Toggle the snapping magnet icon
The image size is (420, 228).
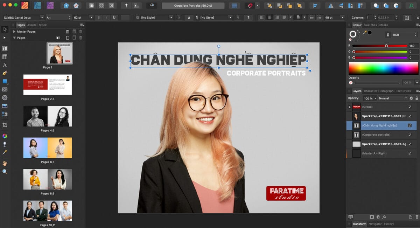(x=249, y=6)
